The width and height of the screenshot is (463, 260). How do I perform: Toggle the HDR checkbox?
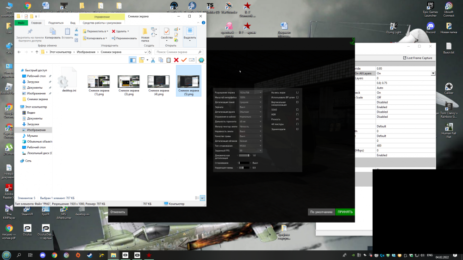coord(297,114)
